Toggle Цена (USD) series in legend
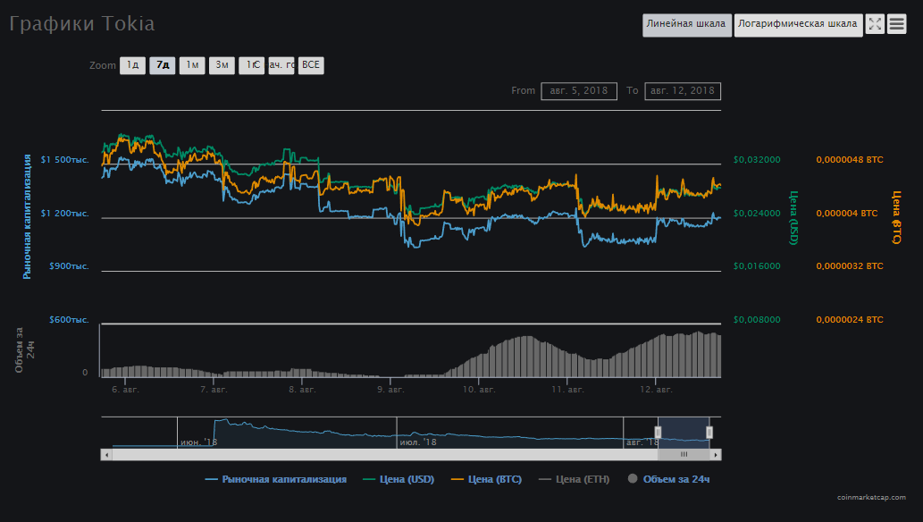The height and width of the screenshot is (522, 923). pyautogui.click(x=399, y=480)
